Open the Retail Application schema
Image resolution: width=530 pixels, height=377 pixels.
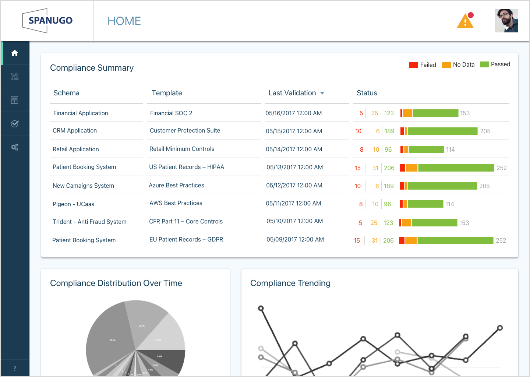[76, 149]
